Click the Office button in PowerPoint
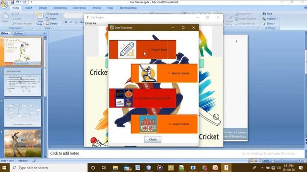The height and width of the screenshot is (172, 307). [x=4, y=4]
